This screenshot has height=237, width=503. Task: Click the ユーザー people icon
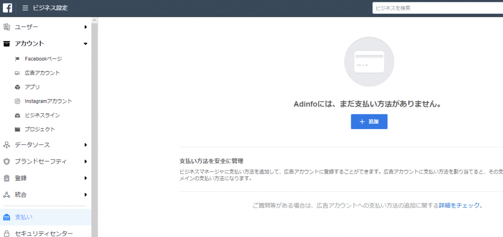6,27
